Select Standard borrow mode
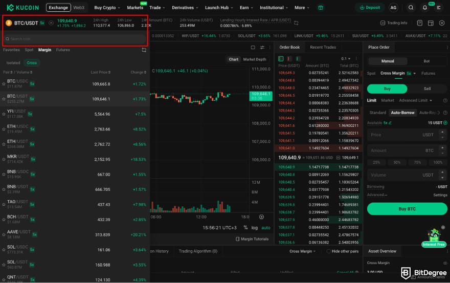This screenshot has height=283, width=450. click(x=377, y=113)
